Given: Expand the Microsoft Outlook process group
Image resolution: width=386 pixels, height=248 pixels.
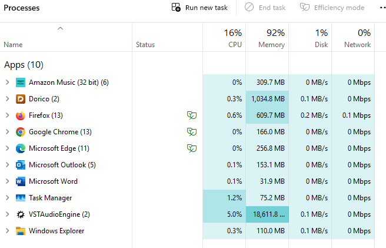Looking at the screenshot, I should point(8,165).
